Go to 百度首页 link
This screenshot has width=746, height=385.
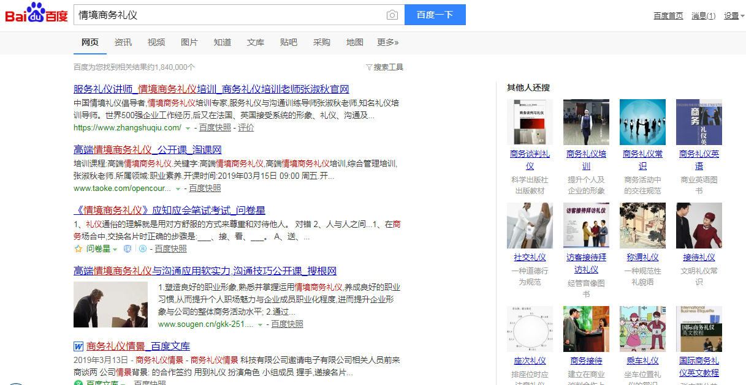click(x=668, y=16)
